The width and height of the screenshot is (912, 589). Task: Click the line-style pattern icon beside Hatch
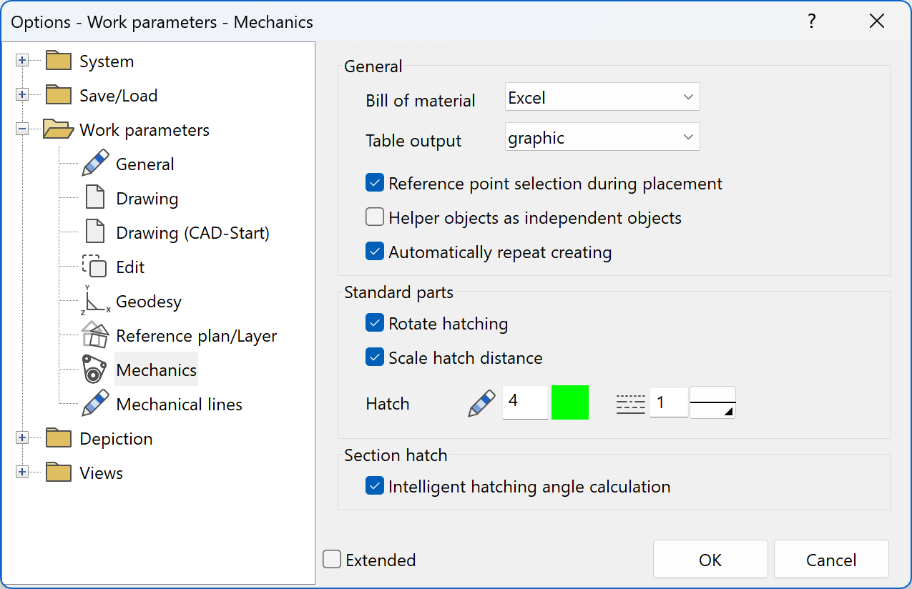[x=630, y=402]
